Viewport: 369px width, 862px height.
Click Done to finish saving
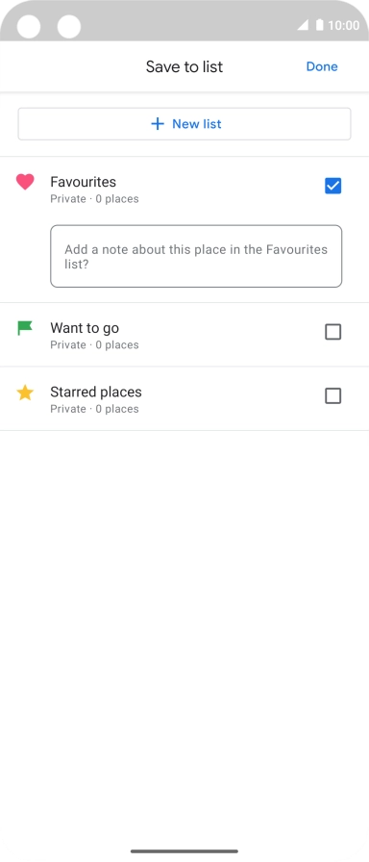tap(322, 66)
